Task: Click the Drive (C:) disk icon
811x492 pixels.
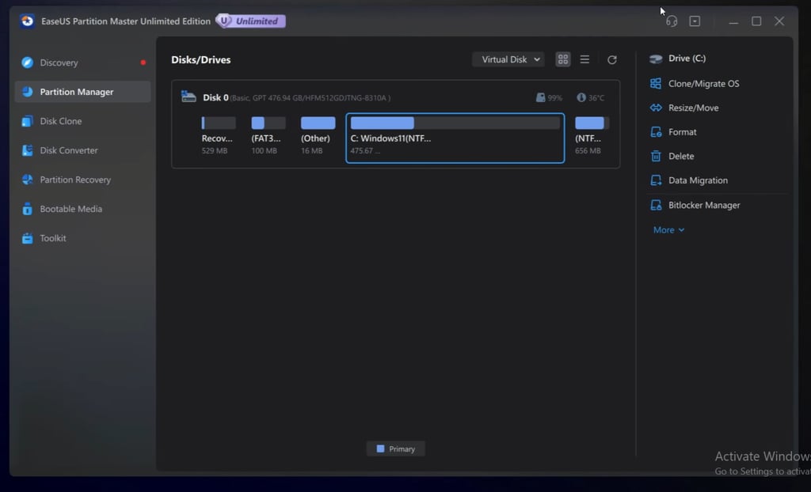Action: 656,59
